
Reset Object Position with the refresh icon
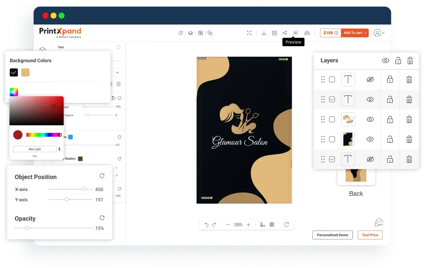[102, 176]
